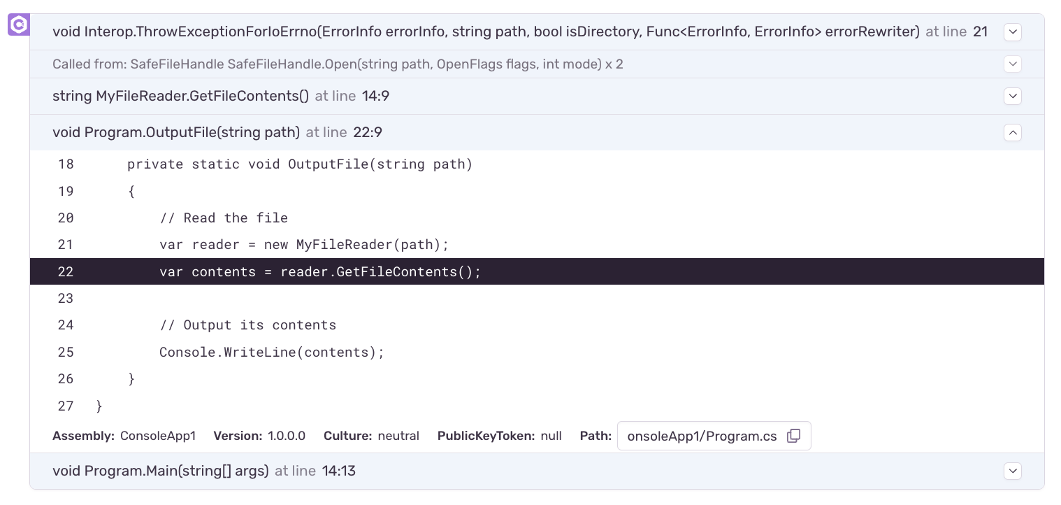Select the Assembly name ConsoleApp1
This screenshot has width=1061, height=505.
pos(159,435)
